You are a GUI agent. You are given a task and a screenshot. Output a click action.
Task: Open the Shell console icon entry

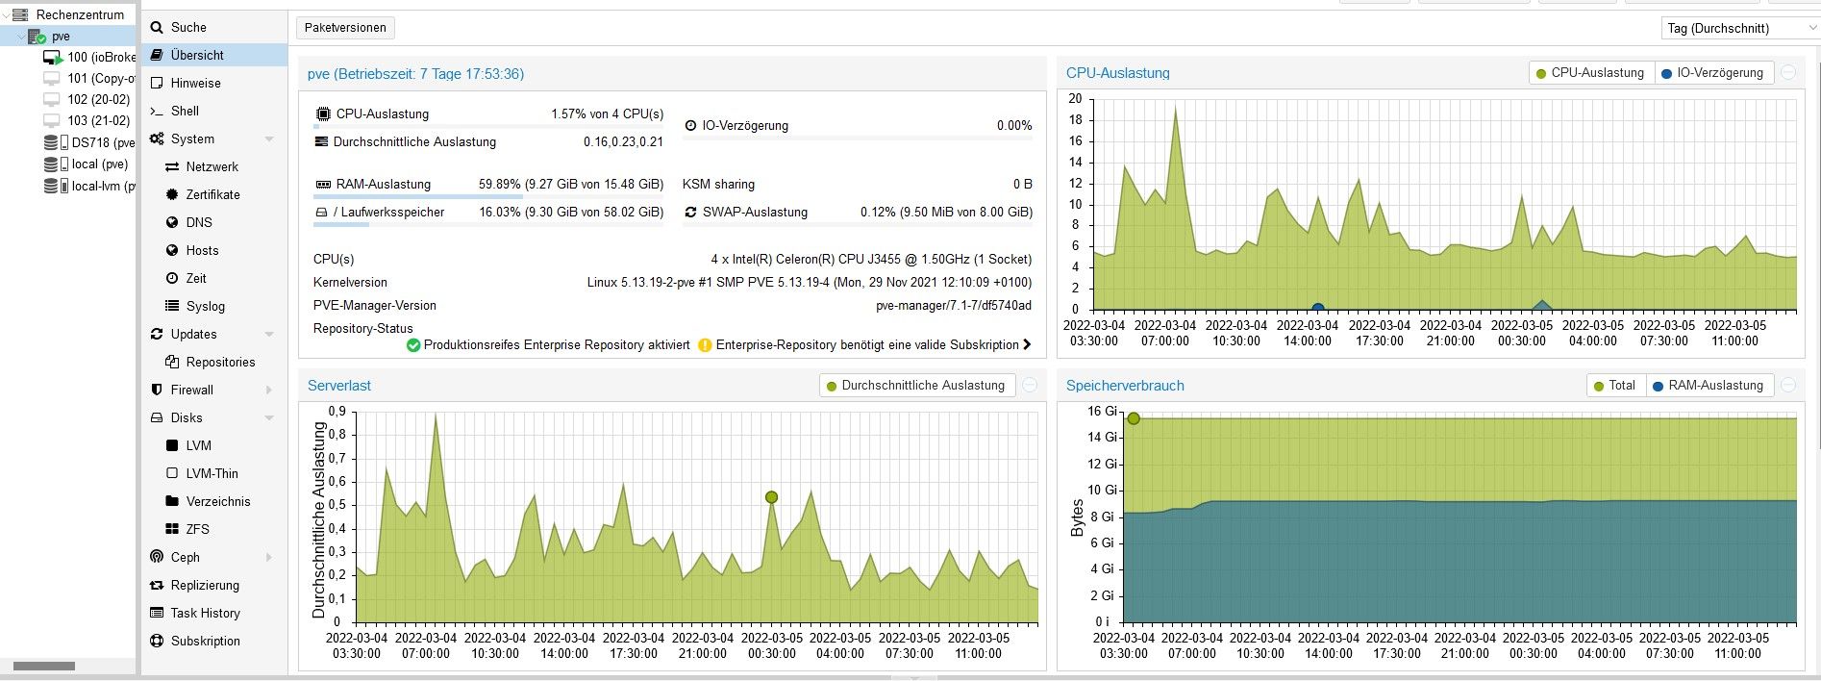pos(157,111)
